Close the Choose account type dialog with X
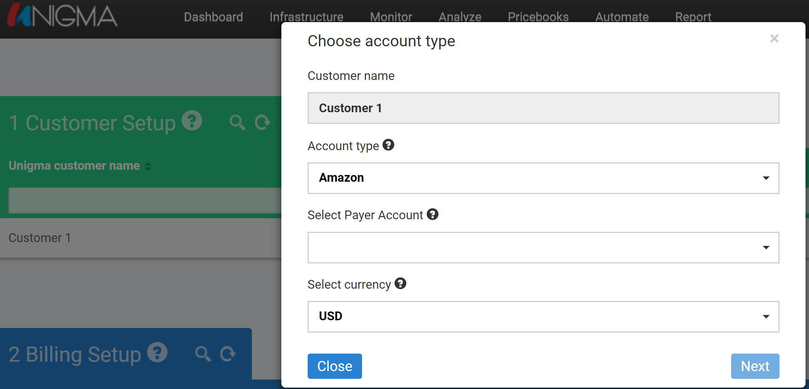Viewport: 809px width, 389px height. [x=774, y=38]
